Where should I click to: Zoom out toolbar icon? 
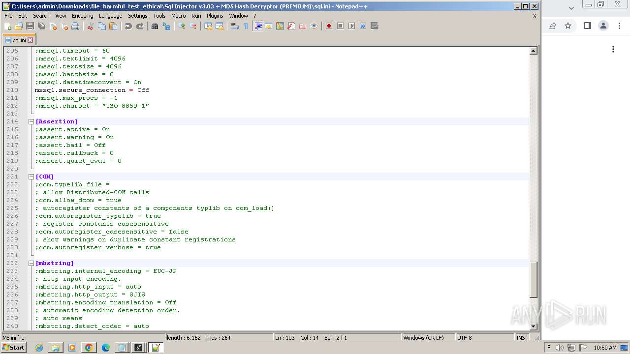193,26
